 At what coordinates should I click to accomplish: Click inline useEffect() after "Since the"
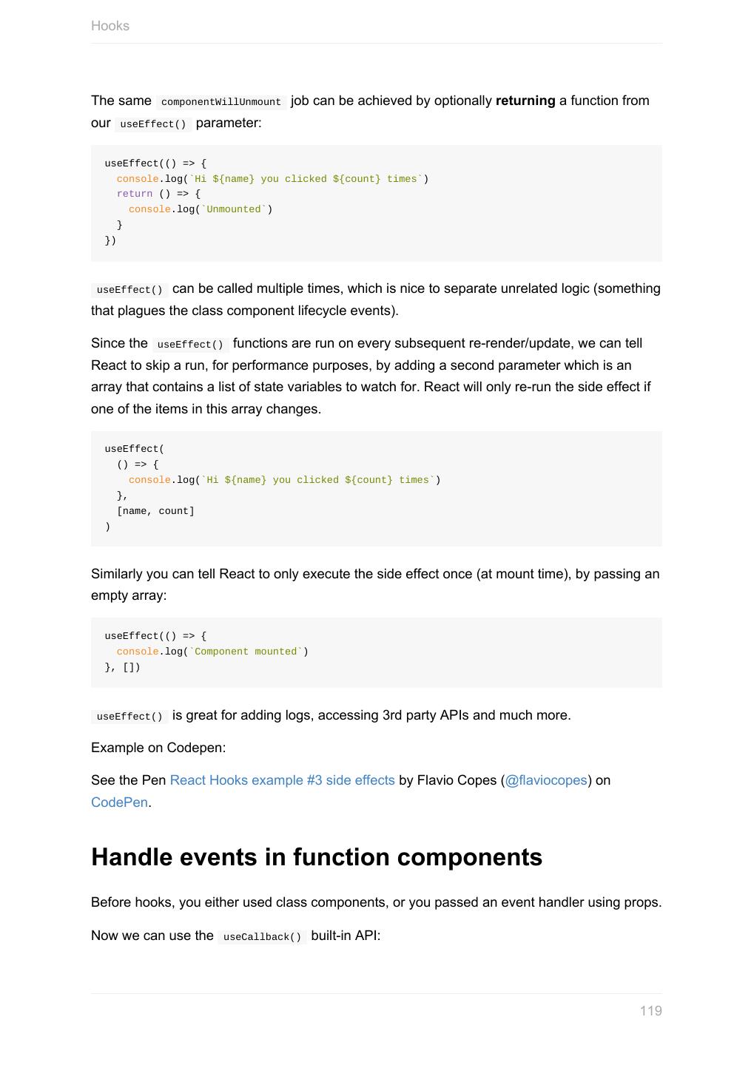[x=190, y=345]
